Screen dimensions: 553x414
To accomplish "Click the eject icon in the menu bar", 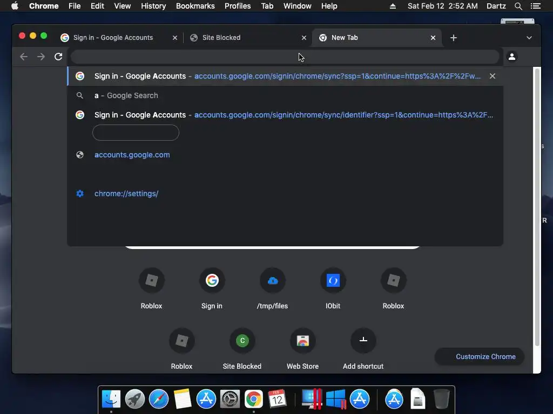I will click(393, 6).
